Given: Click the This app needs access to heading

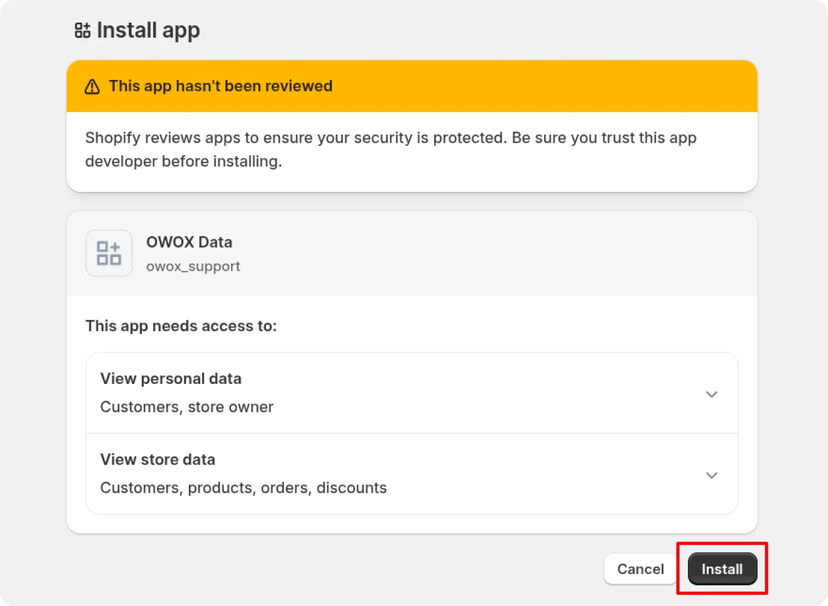Looking at the screenshot, I should coord(181,326).
